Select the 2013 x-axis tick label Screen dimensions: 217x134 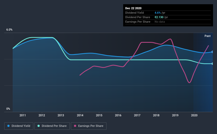61,115
